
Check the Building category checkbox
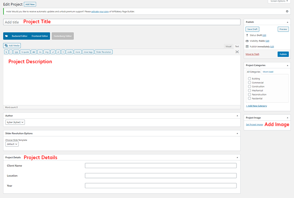(x=249, y=78)
